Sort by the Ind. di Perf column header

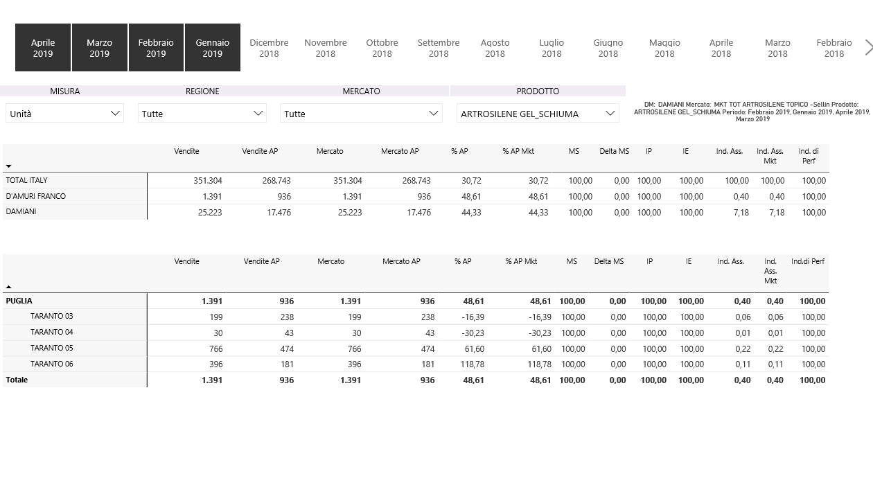[809, 156]
